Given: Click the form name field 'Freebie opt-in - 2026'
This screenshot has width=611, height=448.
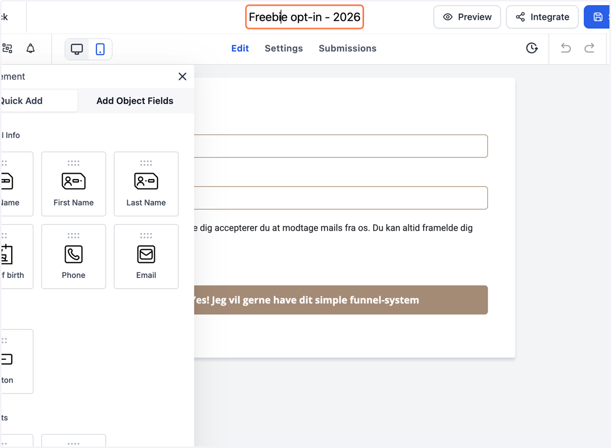Looking at the screenshot, I should tap(304, 17).
